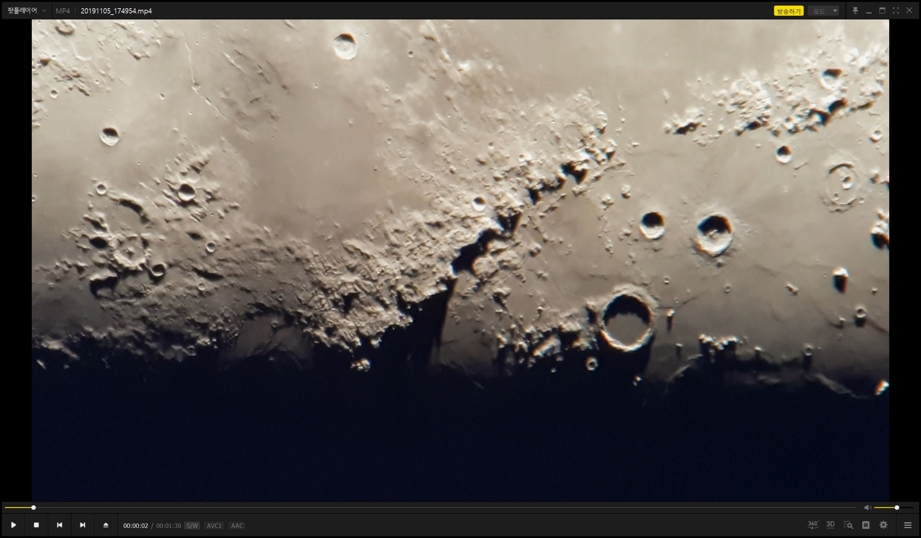Open the subtitle panel icon
The image size is (921, 538).
click(866, 525)
